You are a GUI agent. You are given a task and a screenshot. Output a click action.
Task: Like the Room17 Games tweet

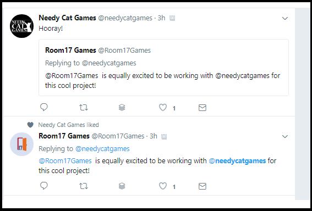(163, 186)
